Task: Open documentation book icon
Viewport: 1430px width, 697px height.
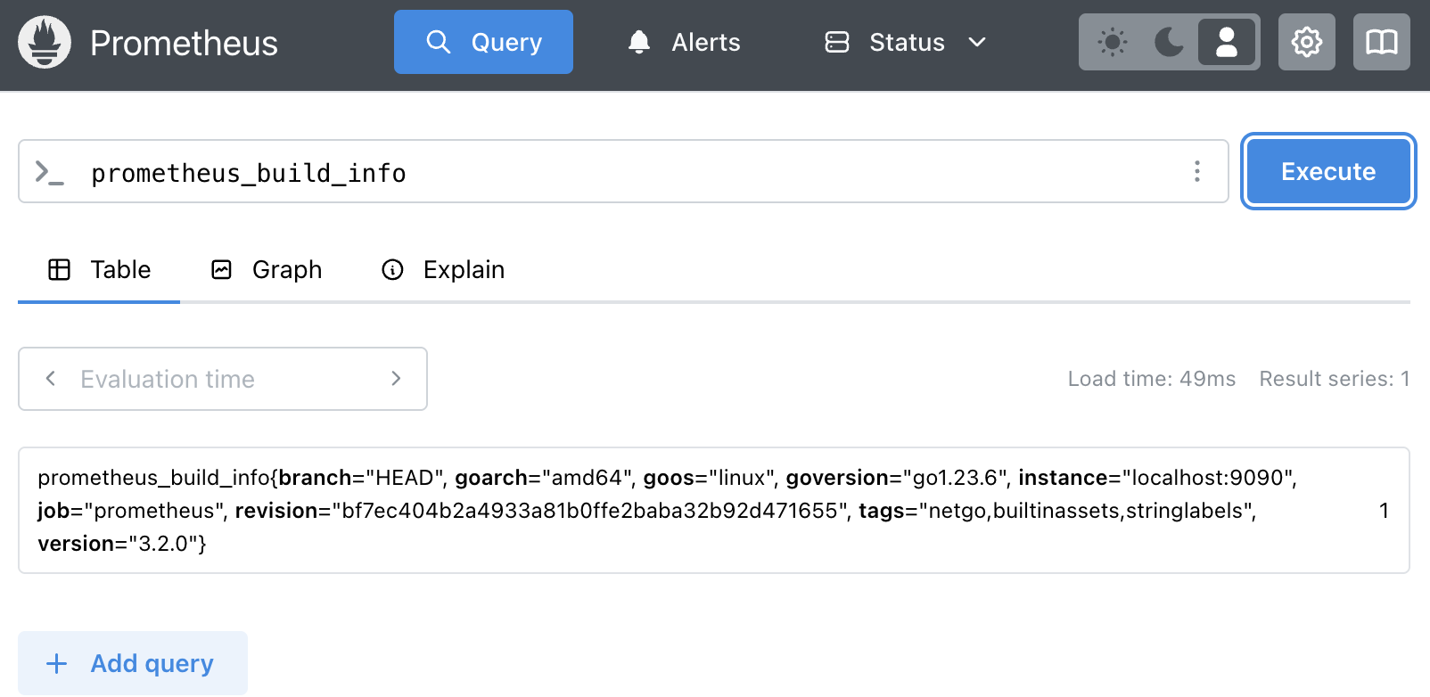Action: [1382, 42]
